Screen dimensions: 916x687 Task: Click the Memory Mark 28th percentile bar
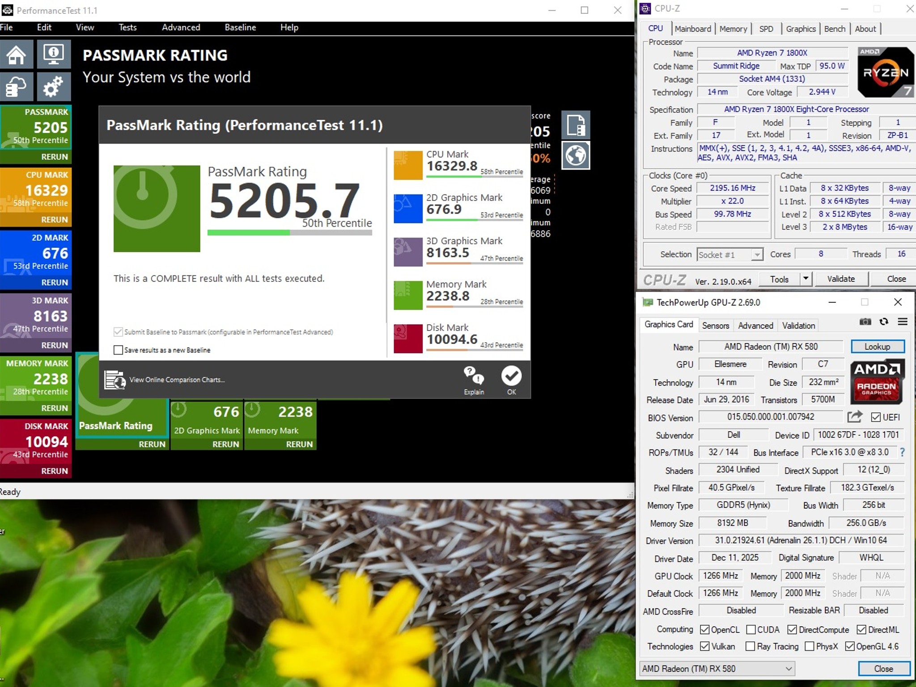[475, 308]
